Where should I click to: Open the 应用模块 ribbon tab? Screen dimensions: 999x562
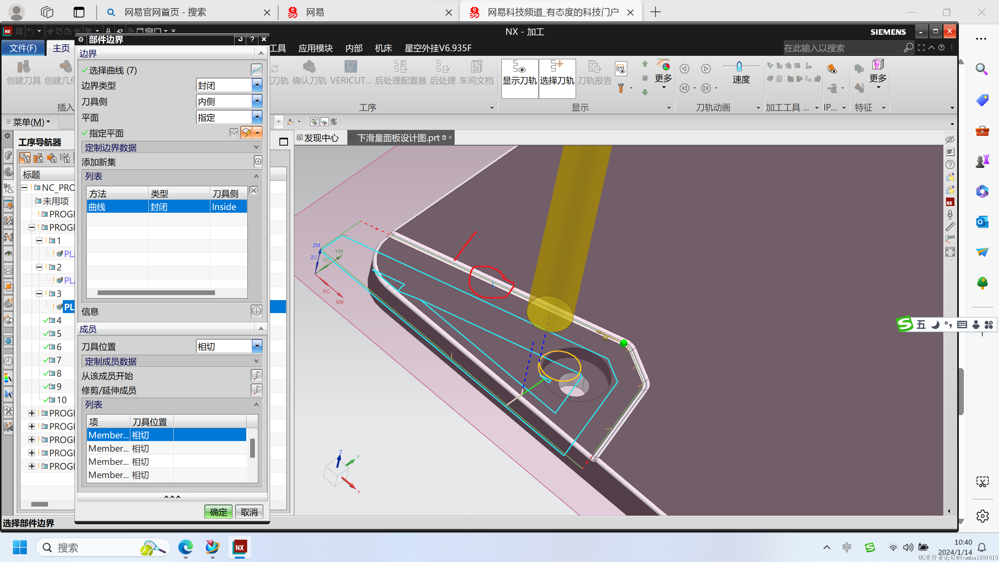click(315, 48)
